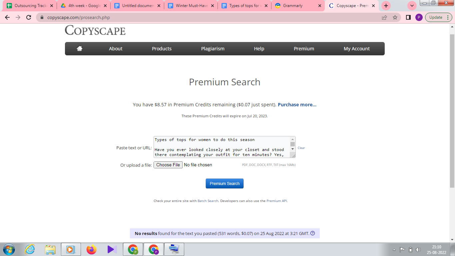Close the 4th week Google Drive tab
Screen dimensions: 455x256
[105, 6]
